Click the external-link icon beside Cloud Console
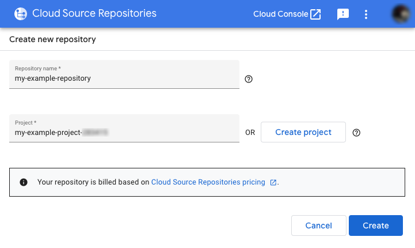Image resolution: width=415 pixels, height=248 pixels. tap(315, 14)
